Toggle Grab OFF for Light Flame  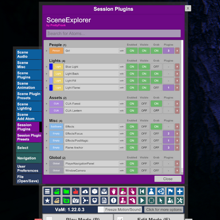(156, 88)
